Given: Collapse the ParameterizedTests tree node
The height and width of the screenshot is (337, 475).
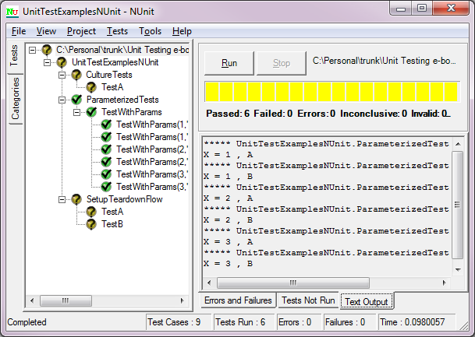Looking at the screenshot, I should tap(62, 100).
